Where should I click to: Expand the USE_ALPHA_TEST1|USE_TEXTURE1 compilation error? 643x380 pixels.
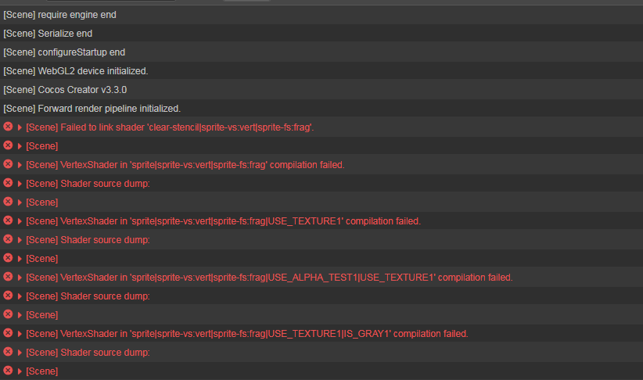pos(20,277)
